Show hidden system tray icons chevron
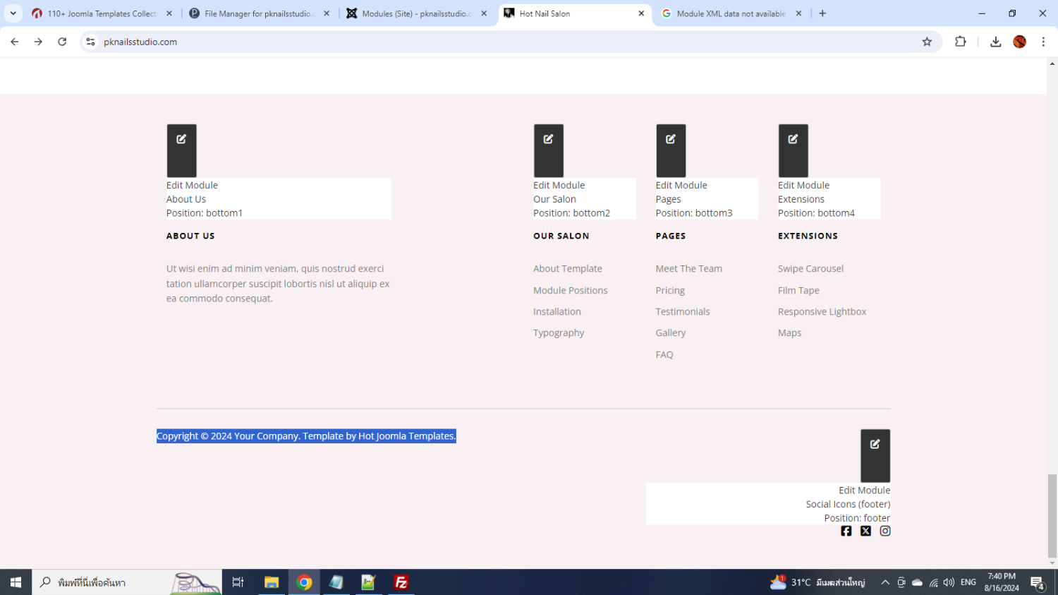1058x595 pixels. click(x=885, y=582)
